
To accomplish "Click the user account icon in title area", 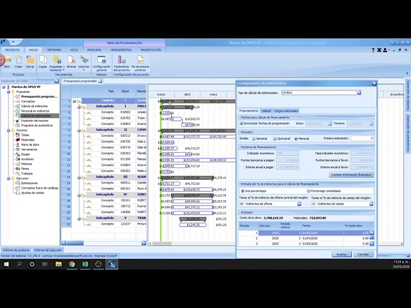I will pos(385,50).
